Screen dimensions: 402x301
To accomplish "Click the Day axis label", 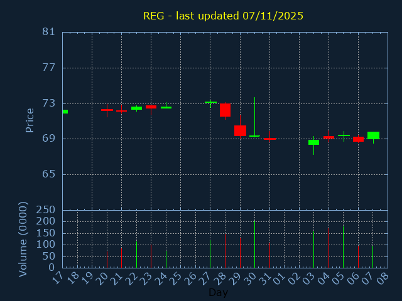I will [218, 292].
